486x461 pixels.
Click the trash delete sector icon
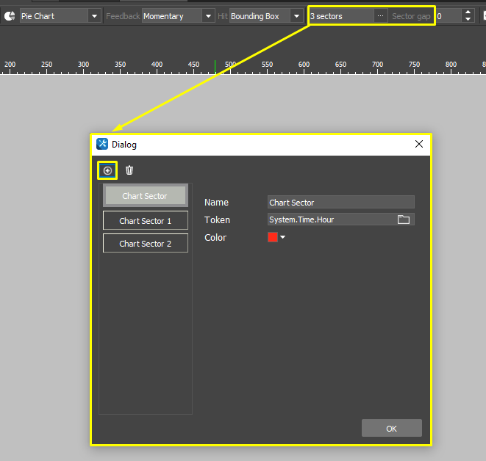tap(129, 170)
